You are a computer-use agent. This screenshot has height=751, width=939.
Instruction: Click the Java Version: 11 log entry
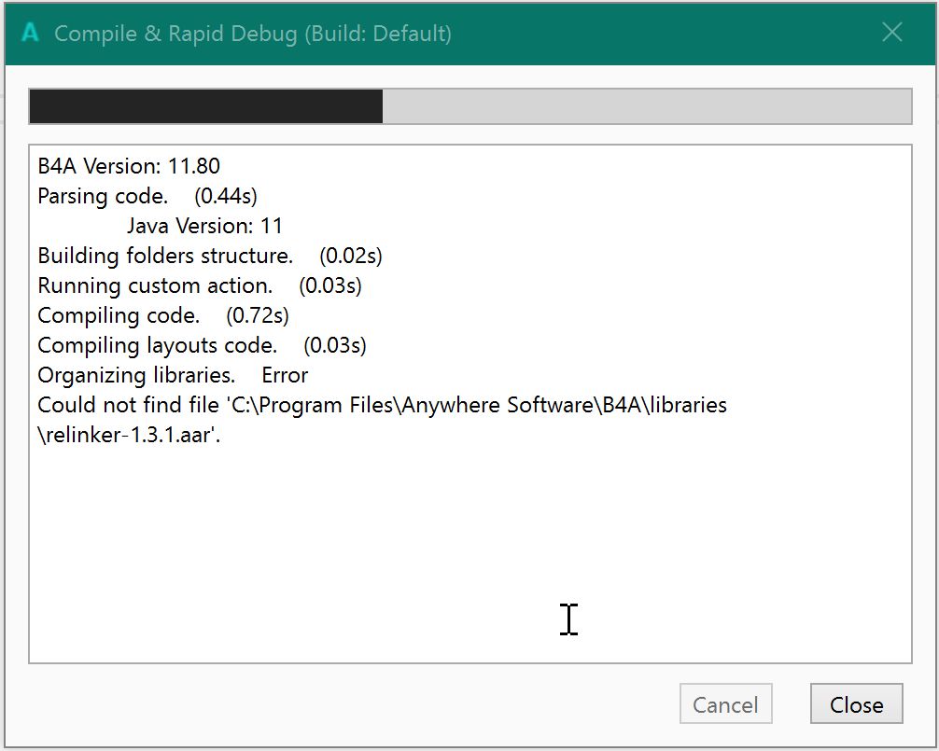(x=204, y=227)
